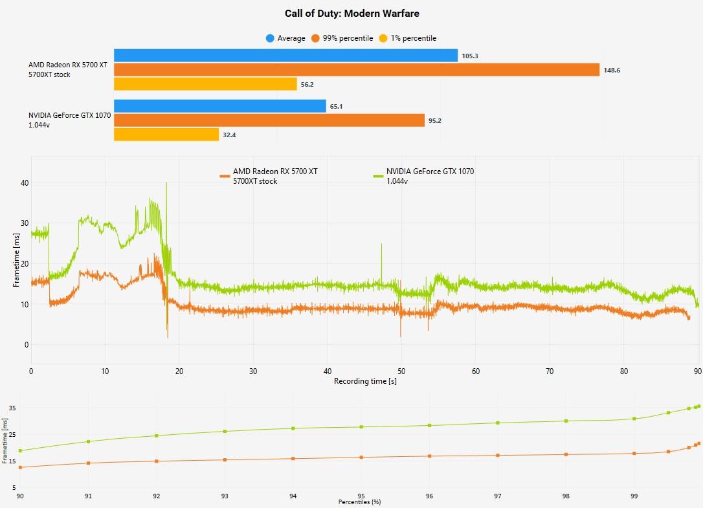This screenshot has height=508, width=703.
Task: Select the GTX 1070 99% percentile bar 95.2
Action: [x=269, y=120]
